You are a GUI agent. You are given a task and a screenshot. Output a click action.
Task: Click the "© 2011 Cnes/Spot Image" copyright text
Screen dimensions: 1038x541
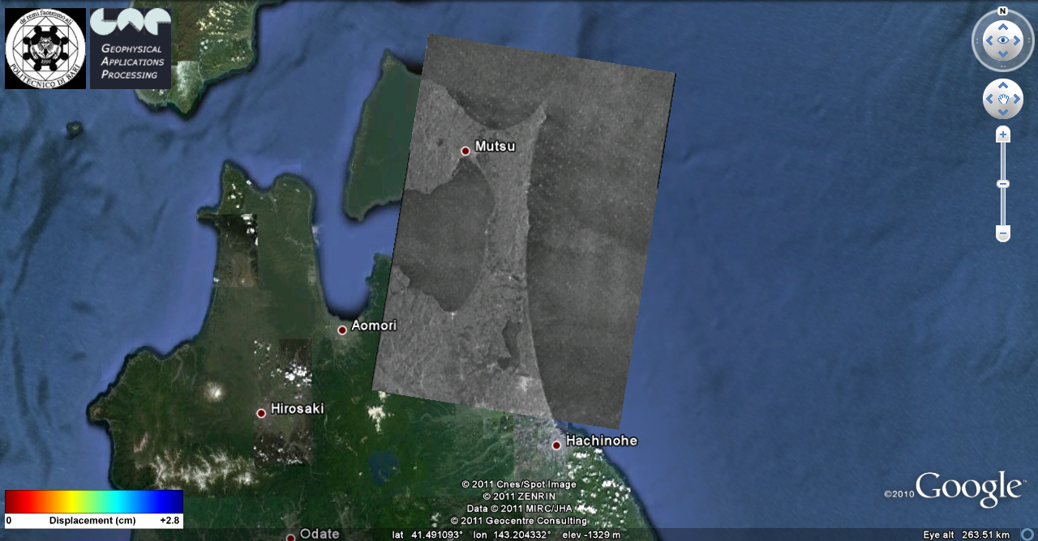pyautogui.click(x=519, y=484)
